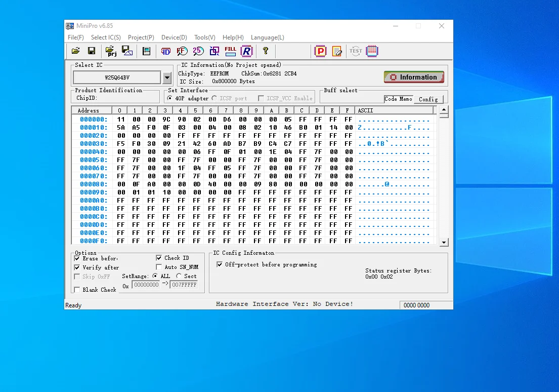This screenshot has width=559, height=392.
Task: Open project via the prj folder icon
Action: click(x=111, y=51)
